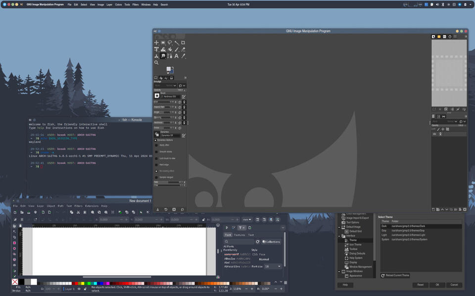Select the Bucket Fill tool

coord(170,49)
